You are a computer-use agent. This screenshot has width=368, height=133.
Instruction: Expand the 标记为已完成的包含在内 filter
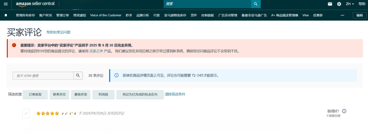coord(140,94)
